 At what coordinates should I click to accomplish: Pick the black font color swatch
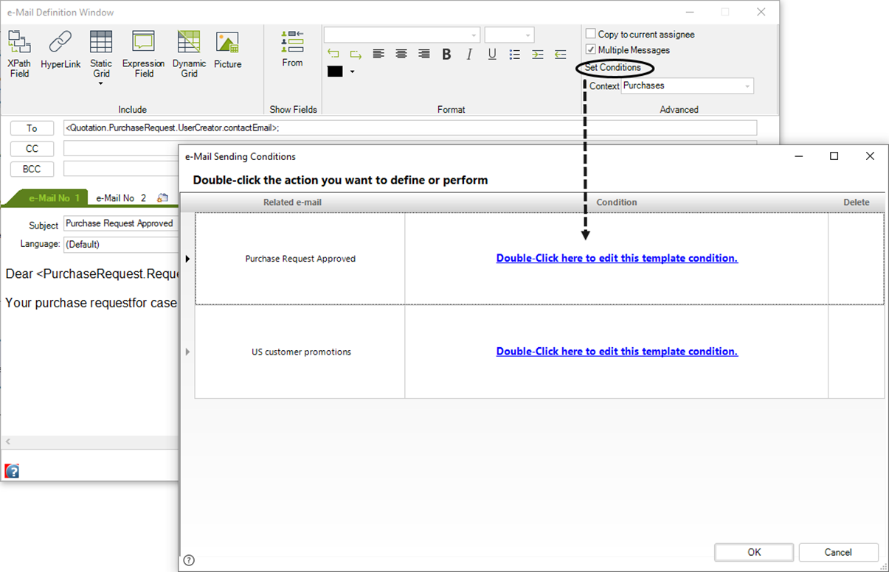(335, 71)
